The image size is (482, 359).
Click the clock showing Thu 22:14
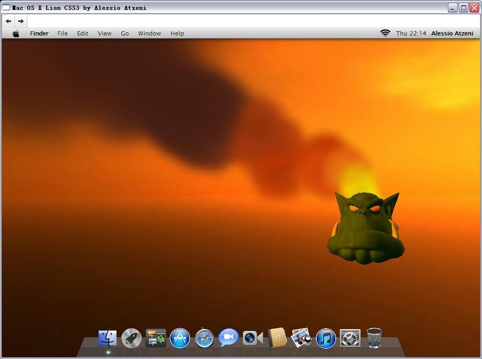coord(411,33)
